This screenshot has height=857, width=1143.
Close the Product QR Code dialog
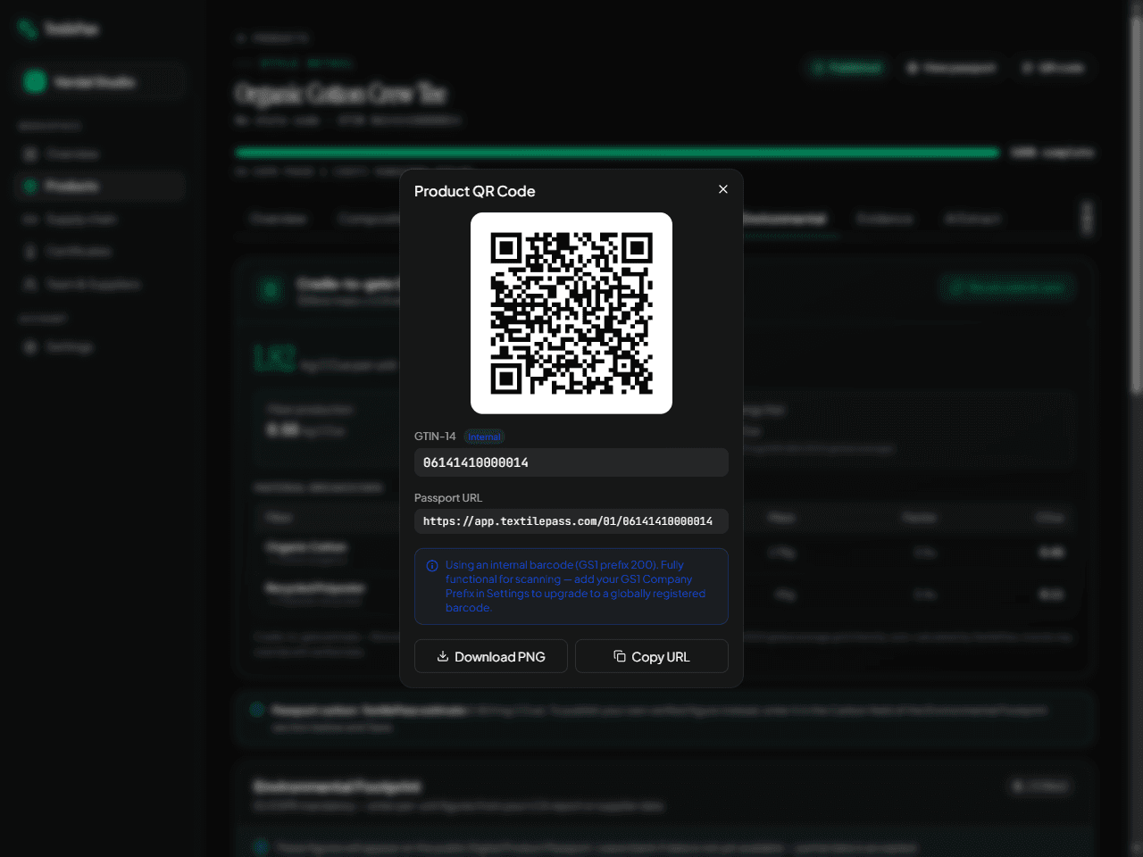click(x=723, y=189)
